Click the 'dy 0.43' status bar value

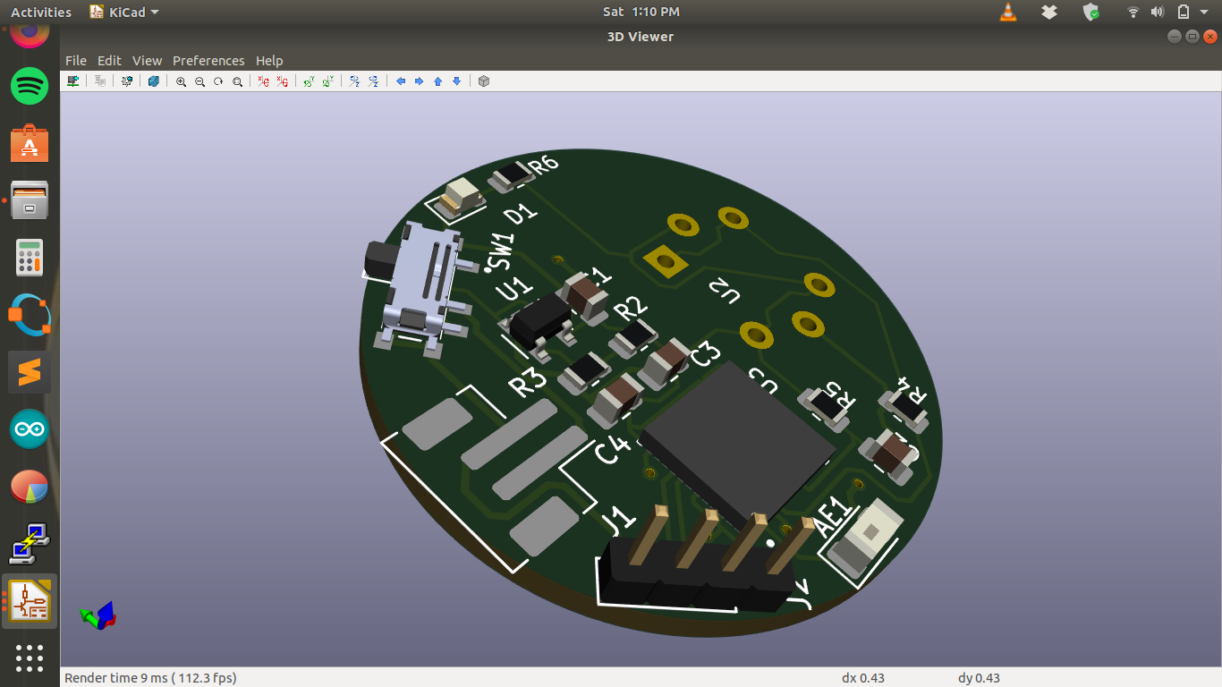coord(980,678)
